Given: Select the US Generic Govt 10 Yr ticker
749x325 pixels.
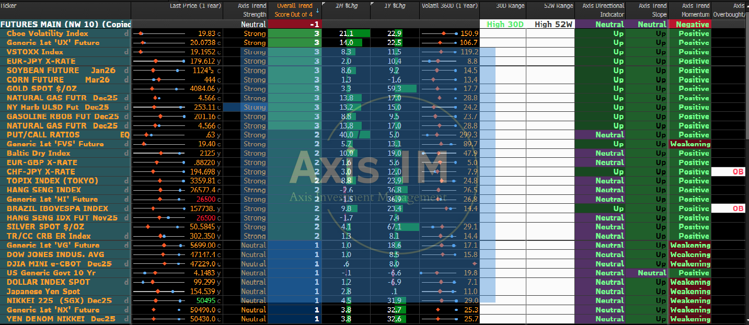Looking at the screenshot, I should point(51,273).
